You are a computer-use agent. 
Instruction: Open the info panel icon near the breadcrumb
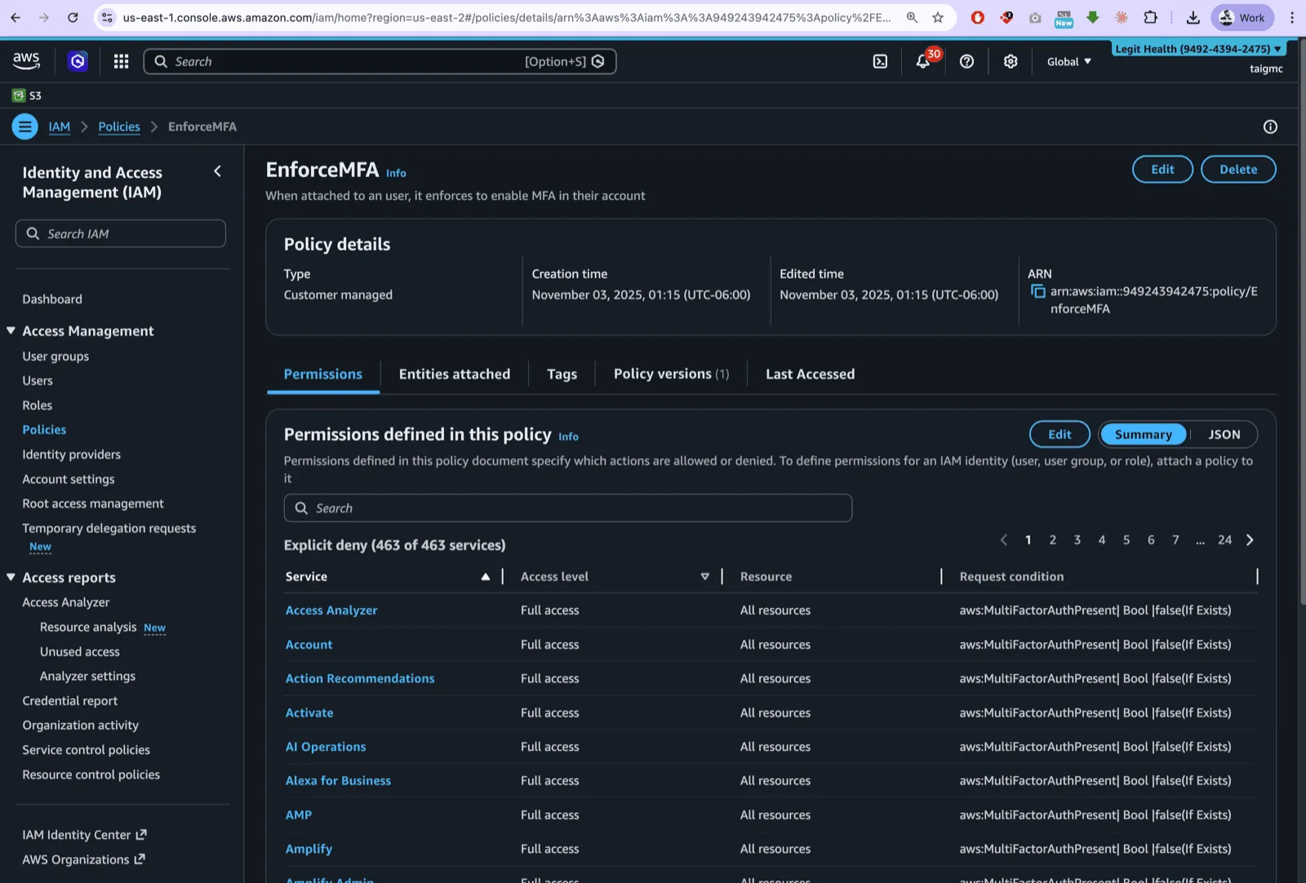point(1270,126)
